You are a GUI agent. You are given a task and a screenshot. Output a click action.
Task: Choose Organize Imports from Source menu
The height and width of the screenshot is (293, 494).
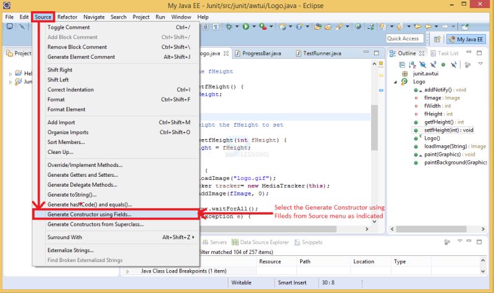click(68, 132)
